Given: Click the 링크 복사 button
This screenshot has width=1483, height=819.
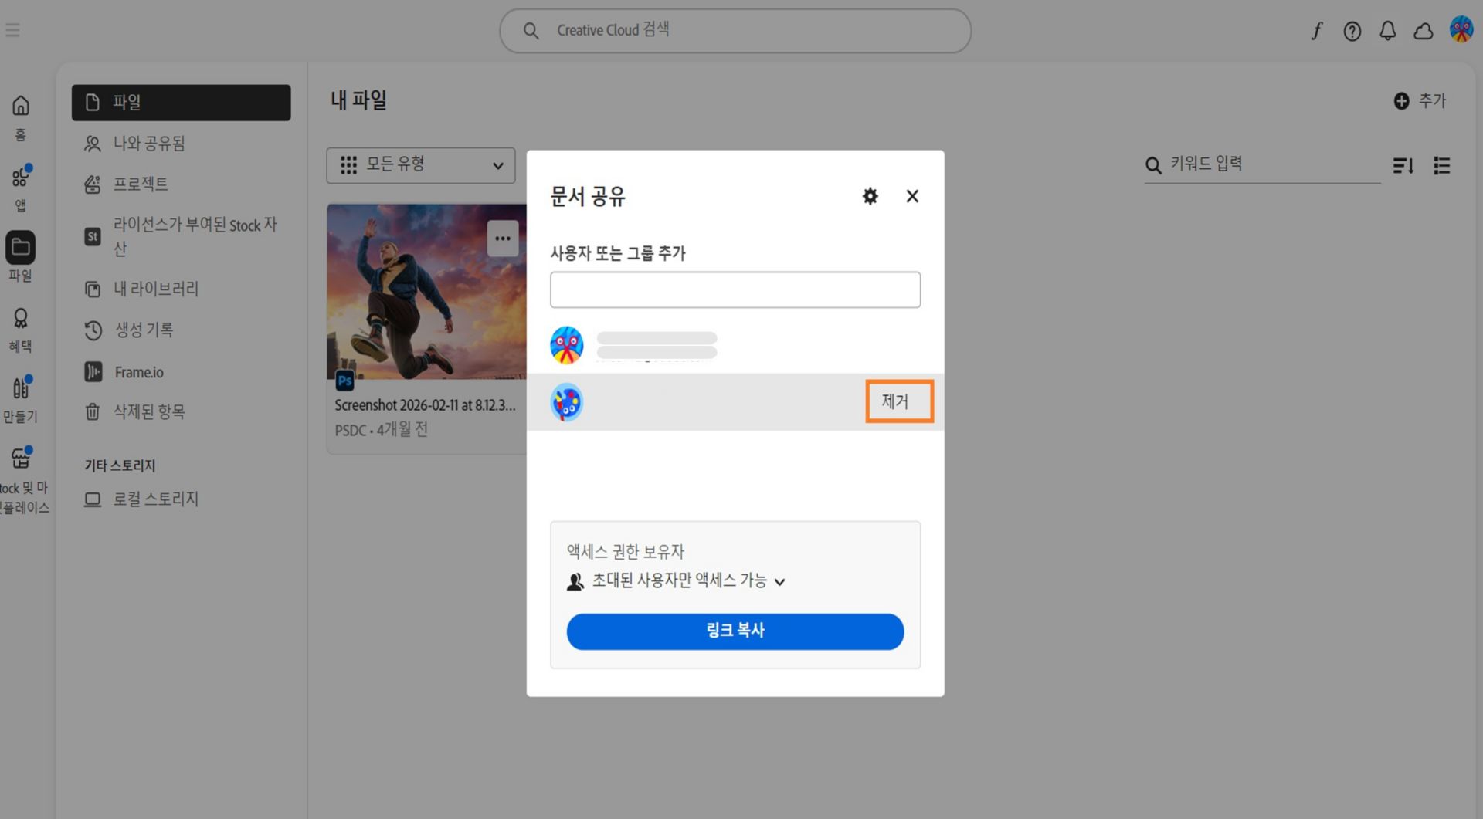Looking at the screenshot, I should point(735,631).
